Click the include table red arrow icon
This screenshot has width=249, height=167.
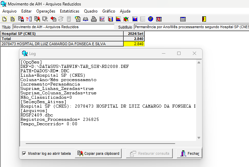(x=54, y=19)
